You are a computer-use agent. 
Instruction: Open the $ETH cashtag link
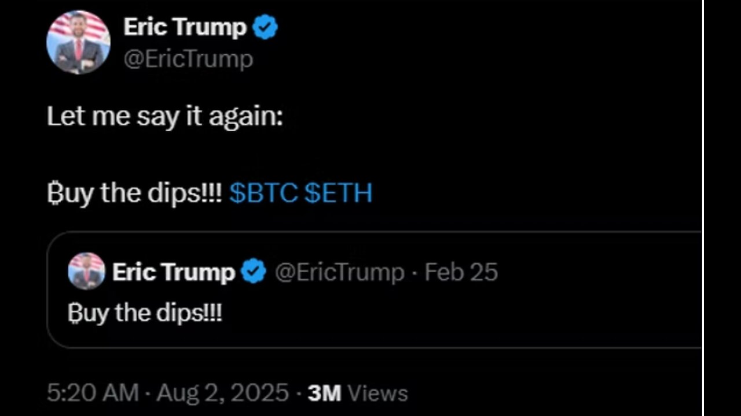[338, 194]
